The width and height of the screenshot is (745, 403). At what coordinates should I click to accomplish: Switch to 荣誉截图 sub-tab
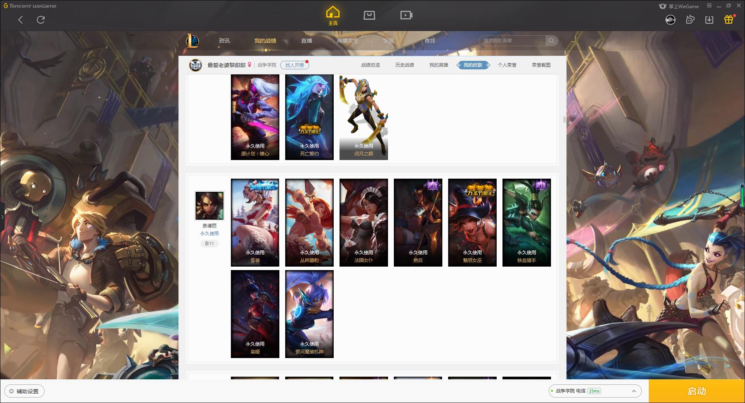tap(541, 65)
